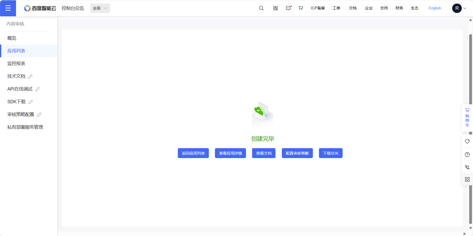Click the horizontal scroll right arrow
The height and width of the screenshot is (236, 473).
pyautogui.click(x=465, y=234)
